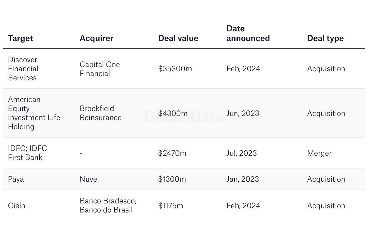The height and width of the screenshot is (233, 368).
Task: Click the Date announced column header
Action: (x=248, y=34)
